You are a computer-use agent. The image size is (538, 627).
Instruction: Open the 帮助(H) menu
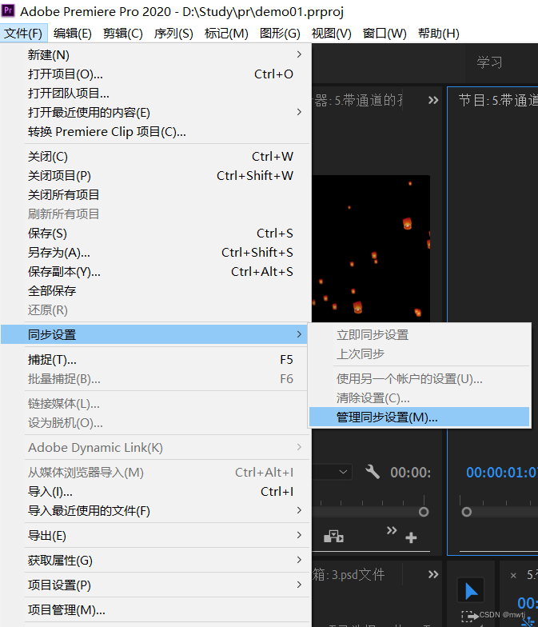pos(438,34)
